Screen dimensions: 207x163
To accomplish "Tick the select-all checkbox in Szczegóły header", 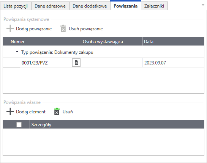I will [x=19, y=124].
